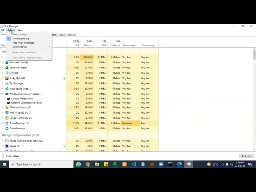Open XAMPP from the taskbar
The image size is (256, 192).
point(124,164)
